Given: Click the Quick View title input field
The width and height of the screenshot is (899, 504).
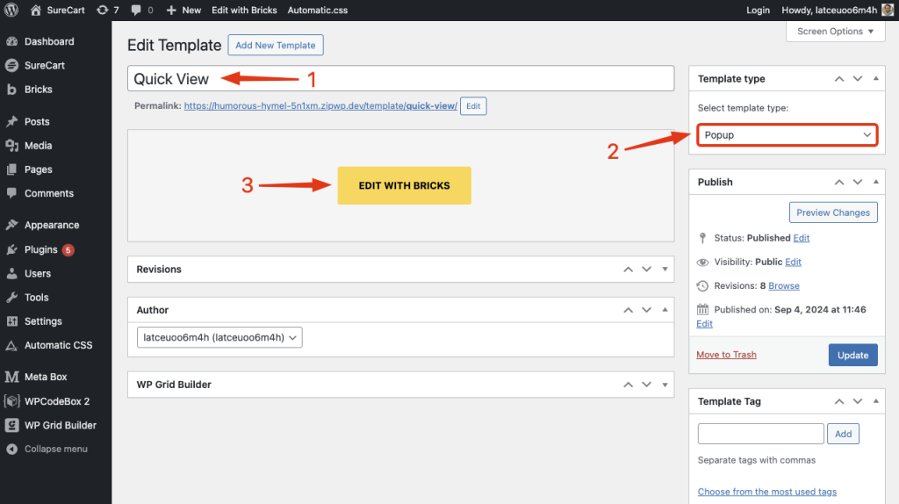Looking at the screenshot, I should click(x=400, y=78).
